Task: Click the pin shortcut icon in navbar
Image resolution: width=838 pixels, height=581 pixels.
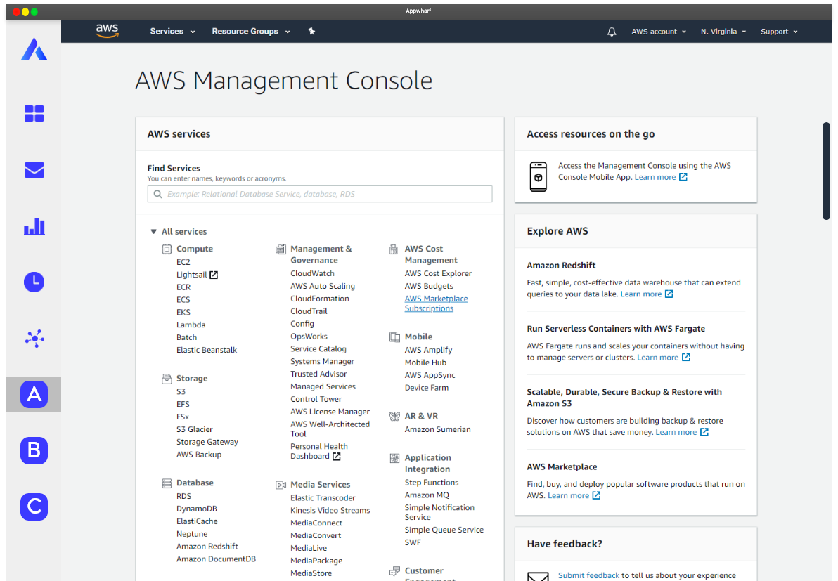Action: 311,32
